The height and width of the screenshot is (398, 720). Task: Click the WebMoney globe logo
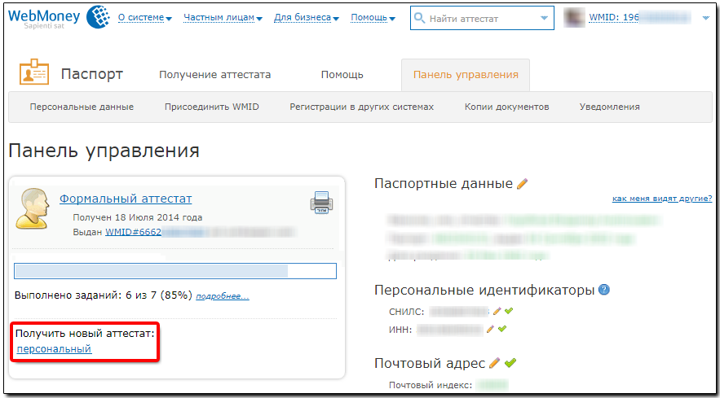98,17
